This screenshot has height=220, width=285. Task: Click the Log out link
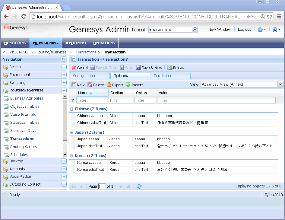point(244,30)
